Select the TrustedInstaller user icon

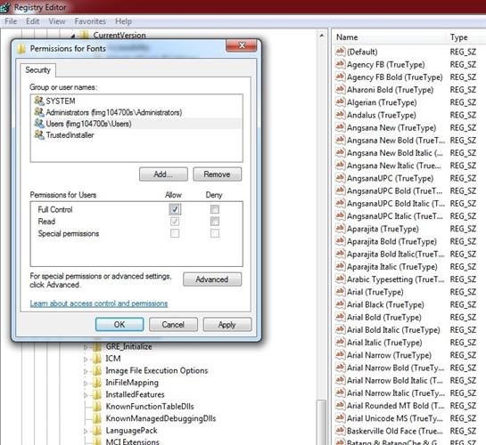tap(39, 134)
